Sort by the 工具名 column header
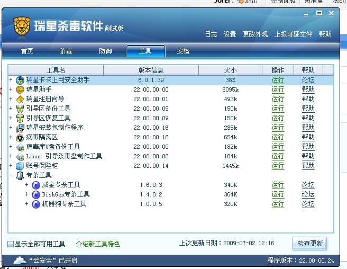The image size is (347, 269). pyautogui.click(x=56, y=70)
